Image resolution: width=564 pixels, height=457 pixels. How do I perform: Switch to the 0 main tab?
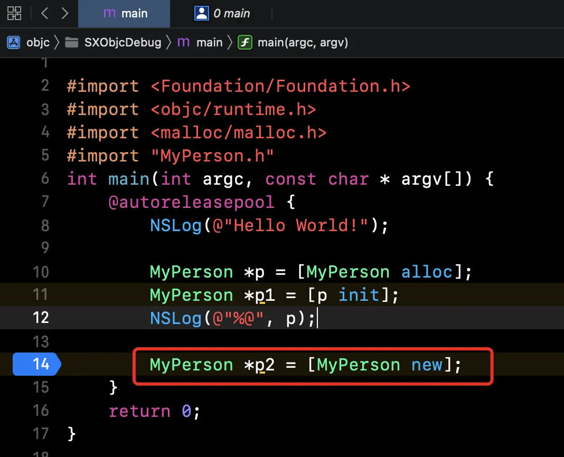click(x=231, y=13)
